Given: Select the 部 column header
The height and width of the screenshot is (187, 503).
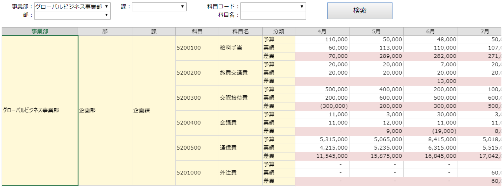Looking at the screenshot, I should [x=105, y=31].
